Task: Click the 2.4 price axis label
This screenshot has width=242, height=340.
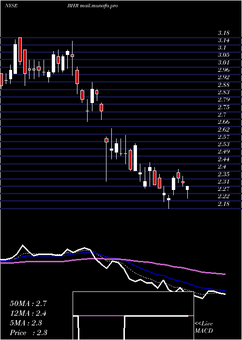Action: (x=222, y=167)
